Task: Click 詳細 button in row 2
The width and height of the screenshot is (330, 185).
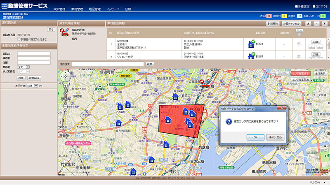Action: 316,55
